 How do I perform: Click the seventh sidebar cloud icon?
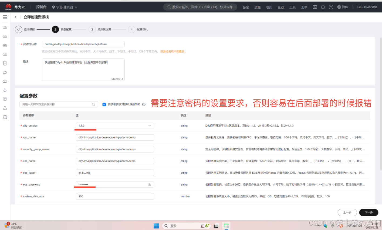5,81
